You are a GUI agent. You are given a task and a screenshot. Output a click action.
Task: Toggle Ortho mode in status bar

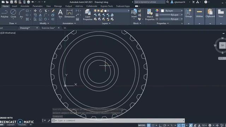[x=160, y=125]
